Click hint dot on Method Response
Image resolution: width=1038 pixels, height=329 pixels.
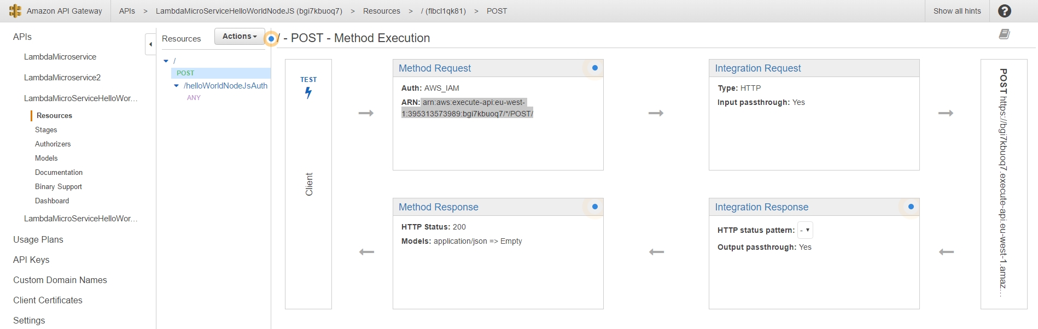click(x=595, y=207)
